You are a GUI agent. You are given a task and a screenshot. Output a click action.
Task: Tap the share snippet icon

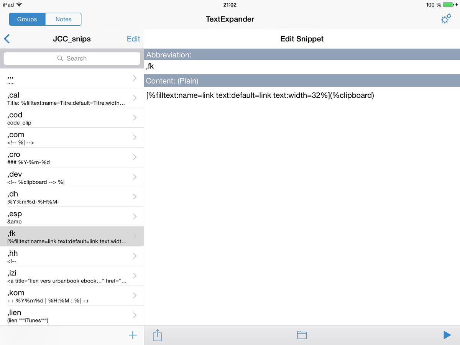tap(157, 335)
